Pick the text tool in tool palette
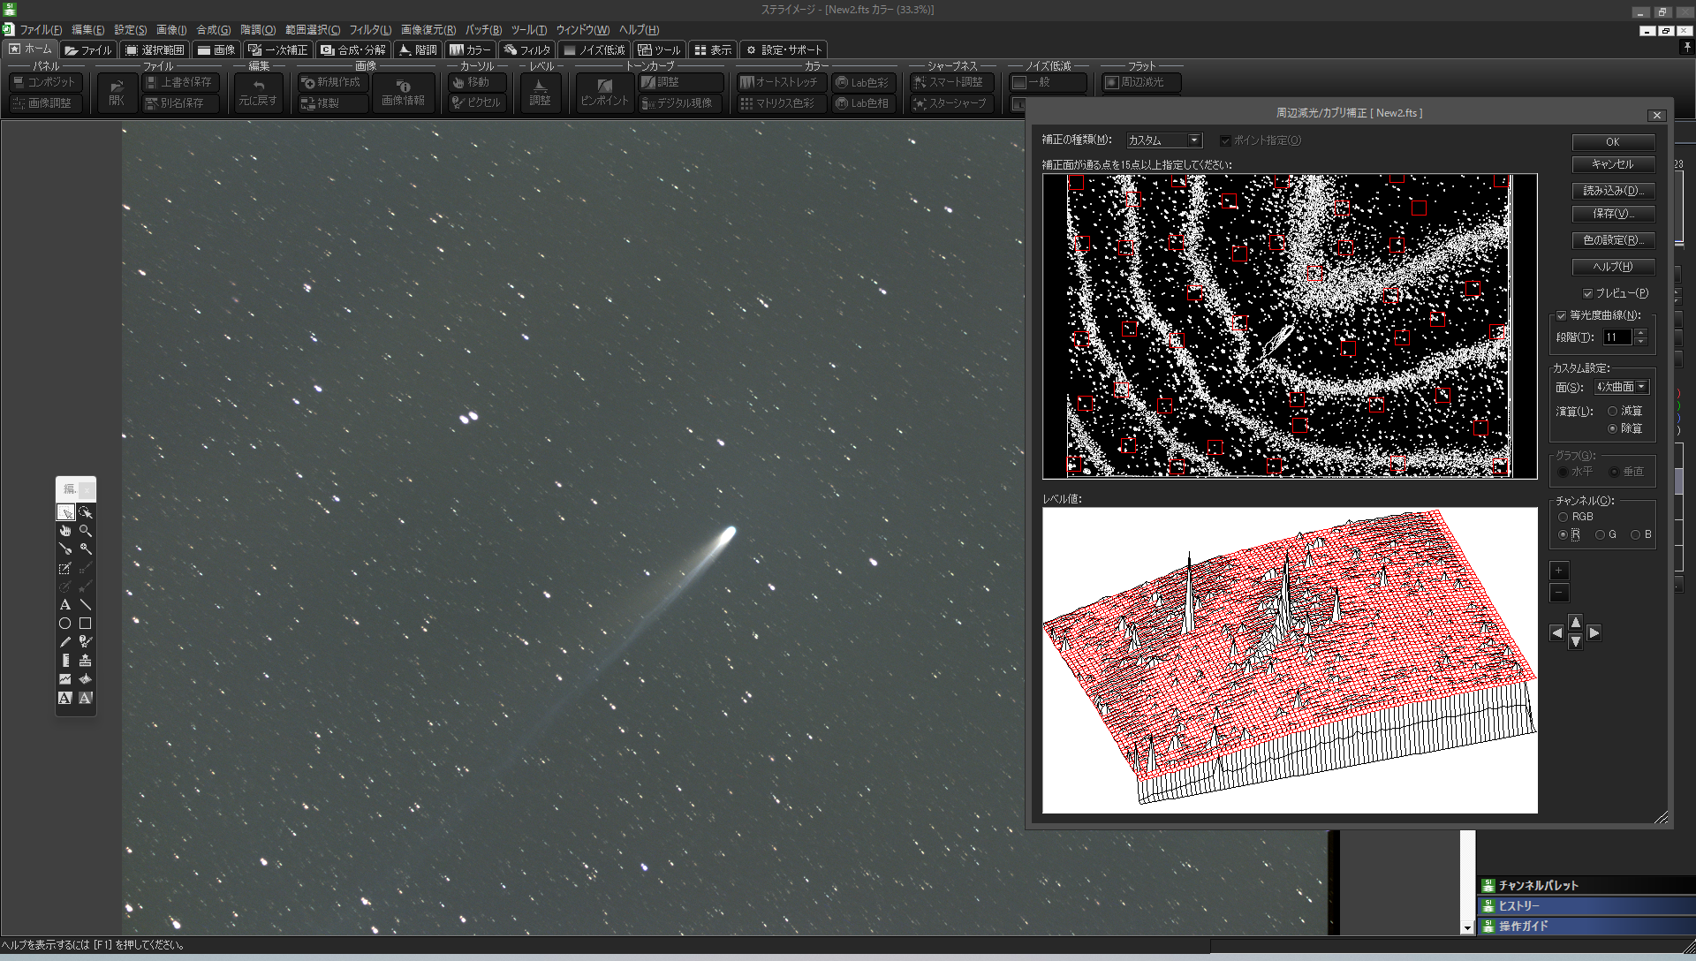 pyautogui.click(x=65, y=605)
